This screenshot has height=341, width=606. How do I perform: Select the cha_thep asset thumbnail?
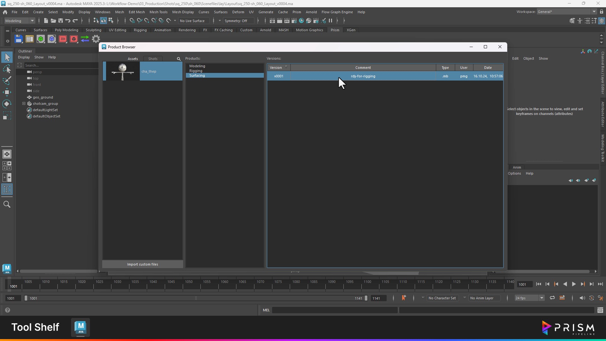coord(122,71)
